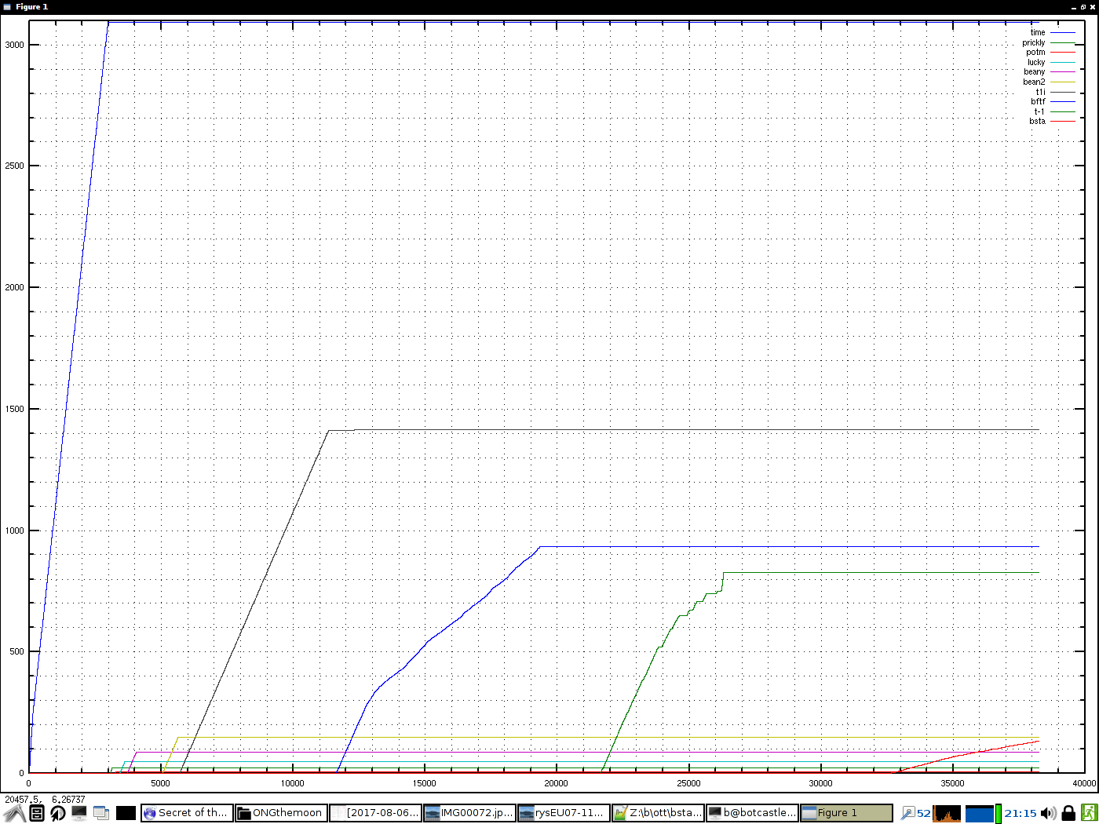Screen dimensions: 1099x824
Task: Click the 'beany' legend label
Action: tap(1035, 72)
